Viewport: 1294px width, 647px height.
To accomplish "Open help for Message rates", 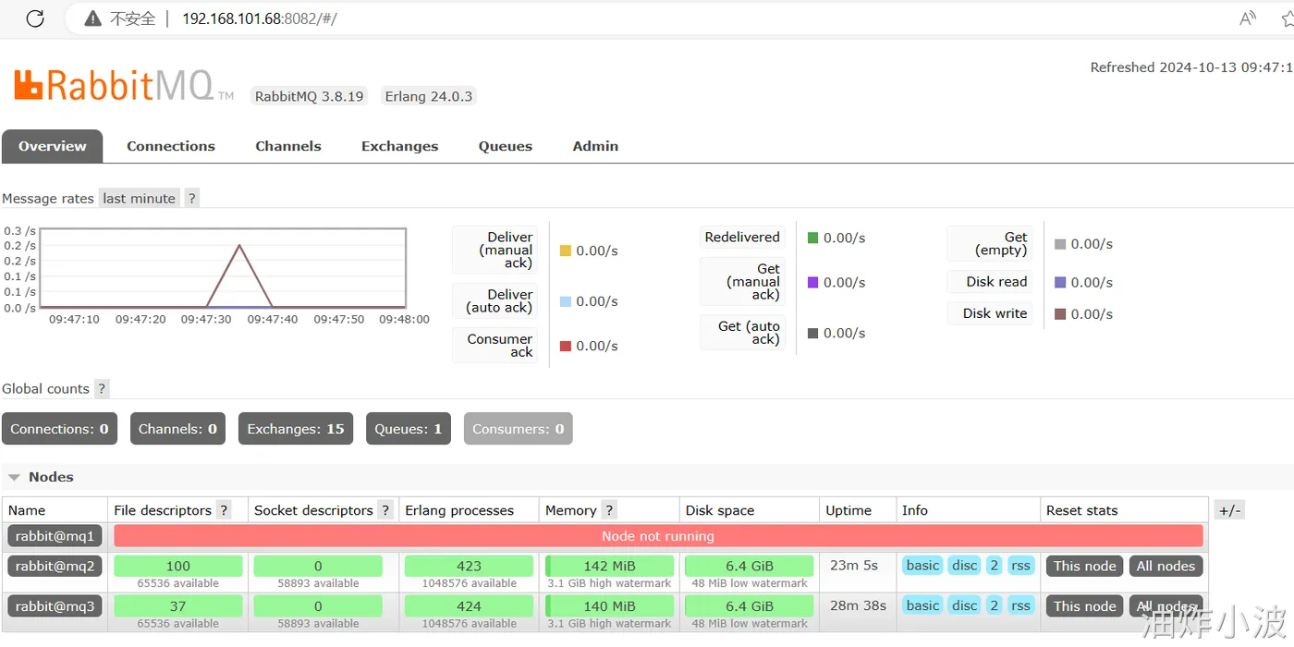I will point(191,198).
